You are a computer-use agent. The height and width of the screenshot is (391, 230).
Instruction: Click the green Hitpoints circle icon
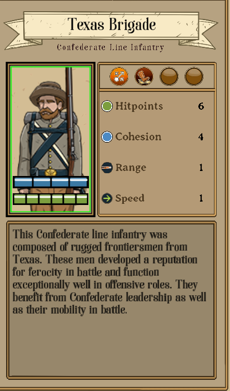tap(107, 106)
